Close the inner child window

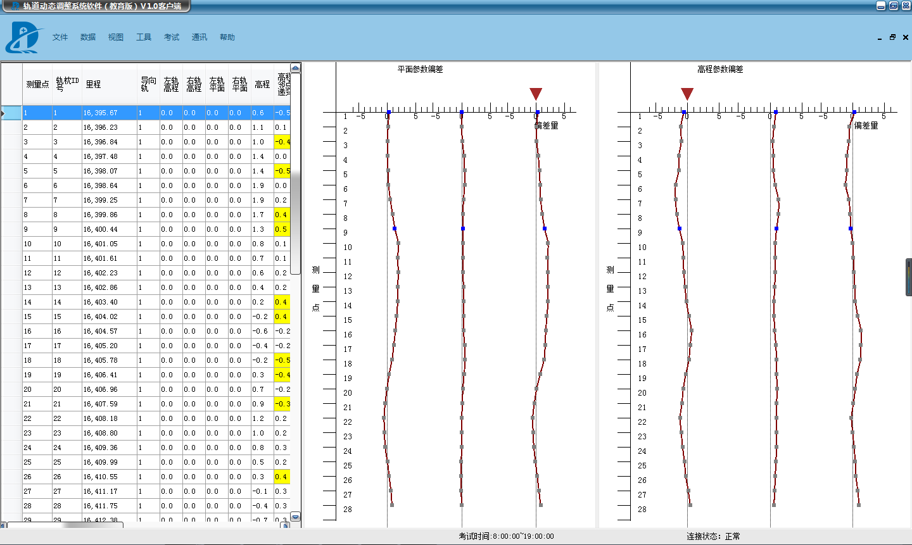pos(905,37)
